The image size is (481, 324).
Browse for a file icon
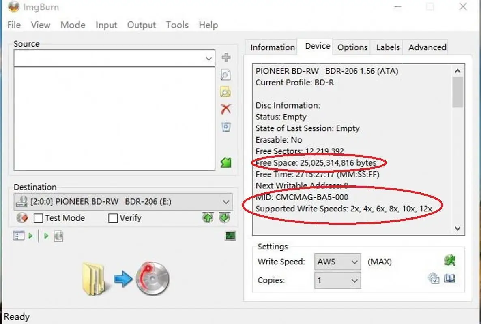click(226, 75)
